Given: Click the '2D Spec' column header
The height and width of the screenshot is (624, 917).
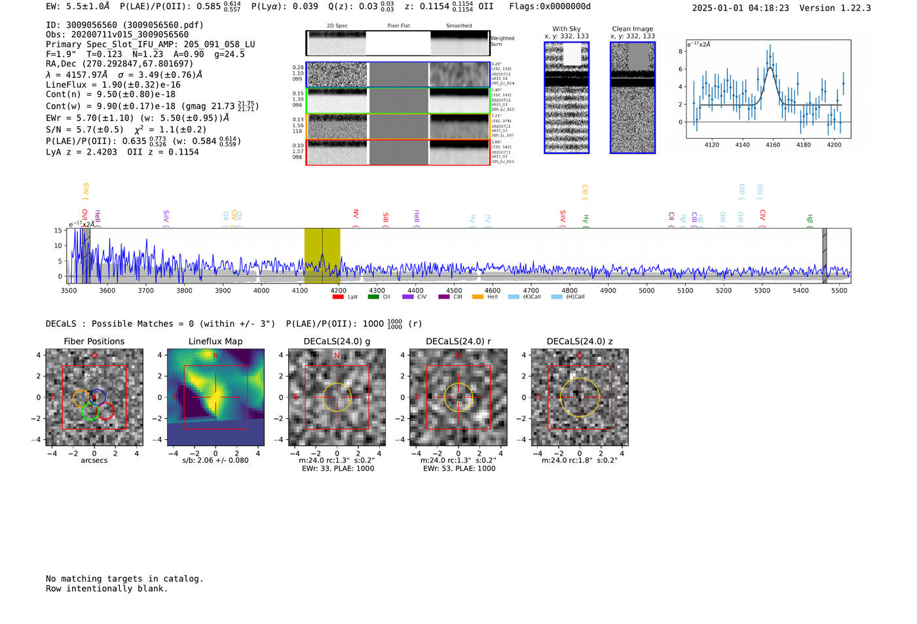Looking at the screenshot, I should coord(337,26).
